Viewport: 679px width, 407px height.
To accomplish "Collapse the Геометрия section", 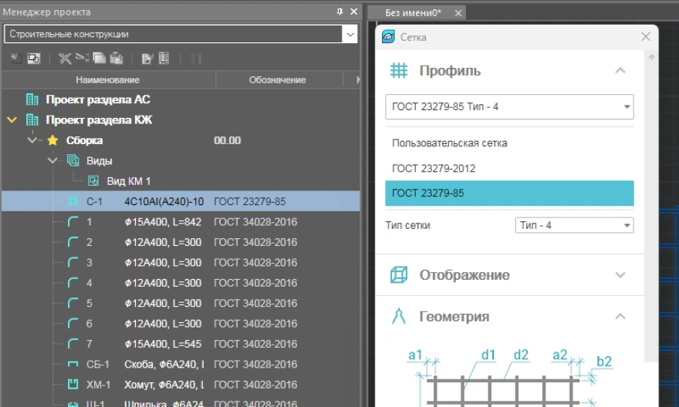I will tap(620, 317).
